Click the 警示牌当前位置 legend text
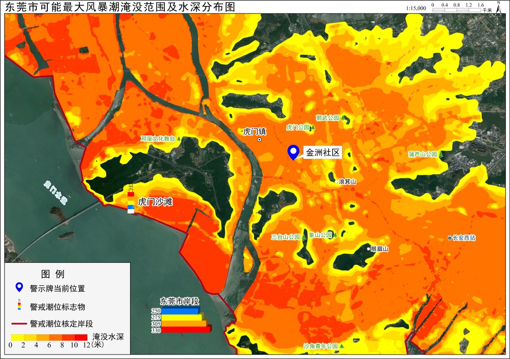 (58, 288)
